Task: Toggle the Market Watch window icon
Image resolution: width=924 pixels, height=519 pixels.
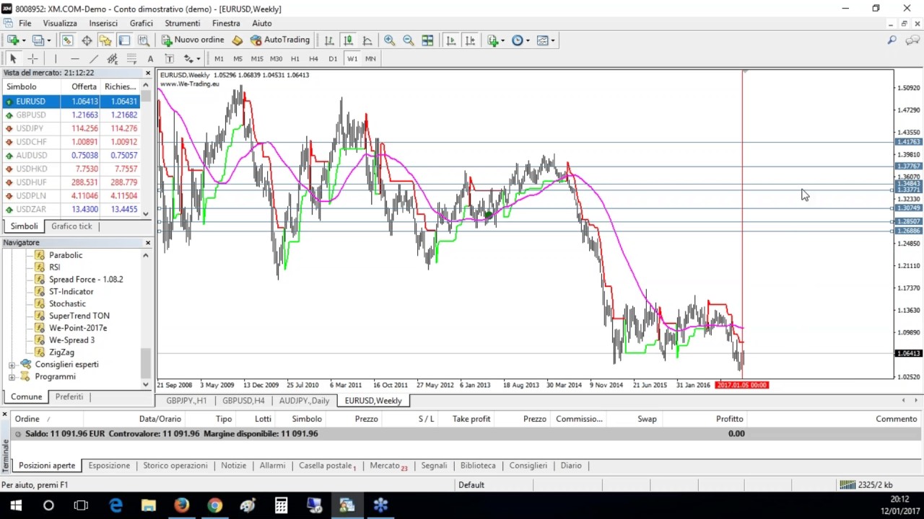Action: pos(67,40)
